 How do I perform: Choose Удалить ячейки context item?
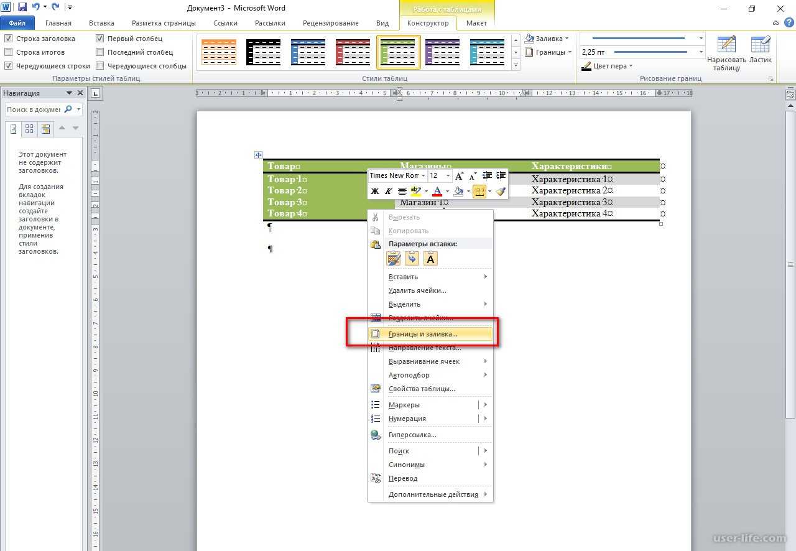430,290
